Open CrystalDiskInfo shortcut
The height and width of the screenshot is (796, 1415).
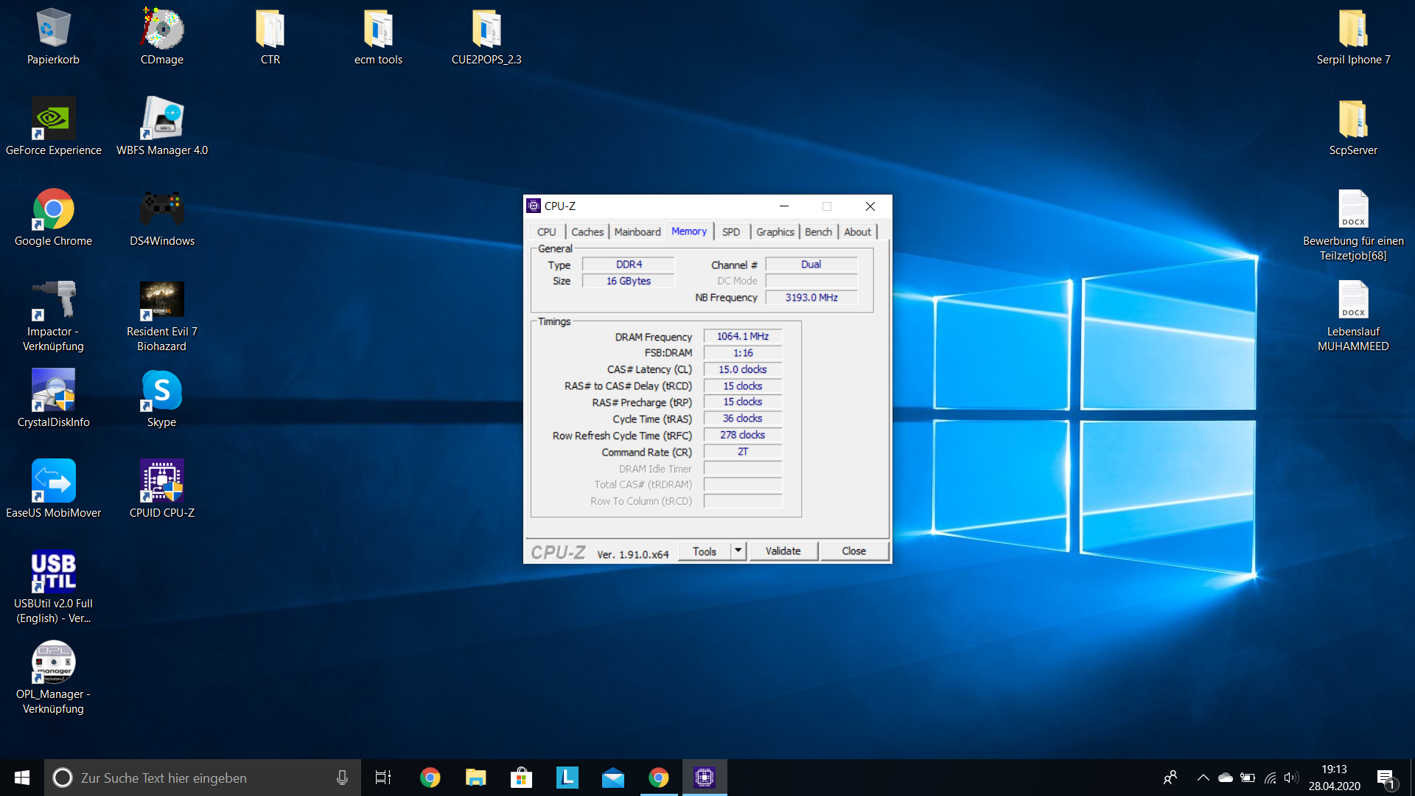tap(53, 391)
